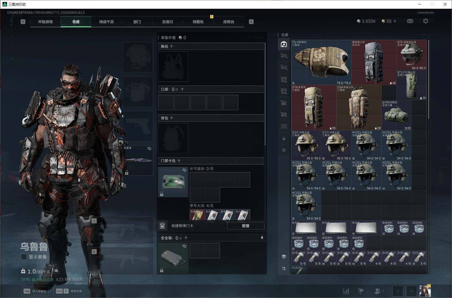Click the 转移全部 button
This screenshot has width=452, height=298.
69,291
